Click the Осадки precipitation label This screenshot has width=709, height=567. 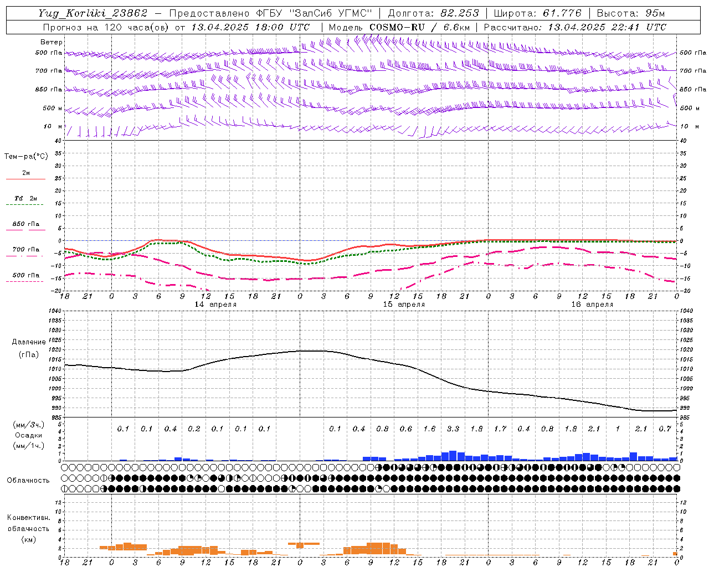pyautogui.click(x=28, y=435)
